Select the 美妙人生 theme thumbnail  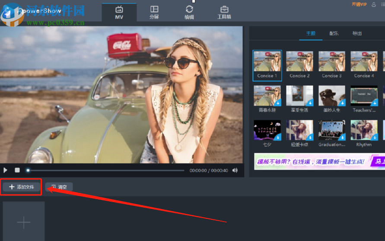tap(332, 96)
